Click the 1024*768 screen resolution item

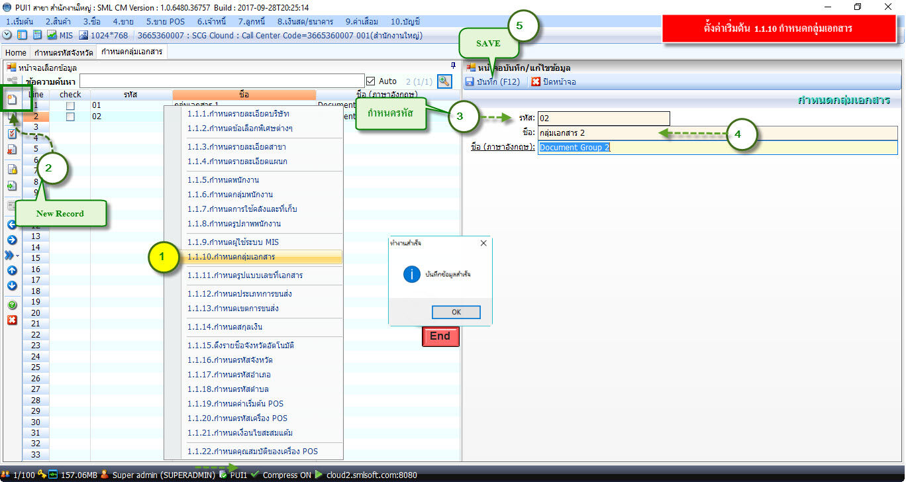[x=105, y=35]
